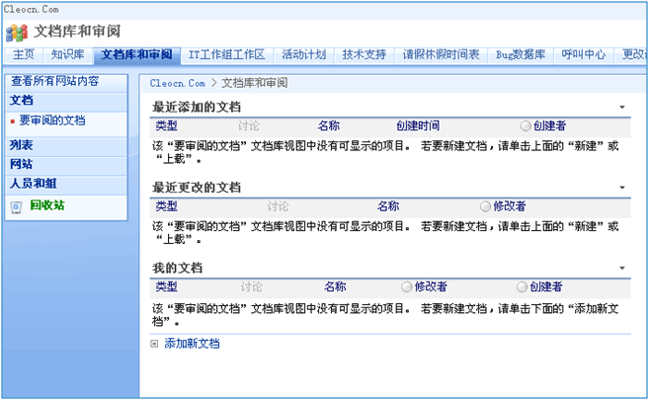Open the 列表 sidebar heading
650x400 pixels.
[21, 145]
